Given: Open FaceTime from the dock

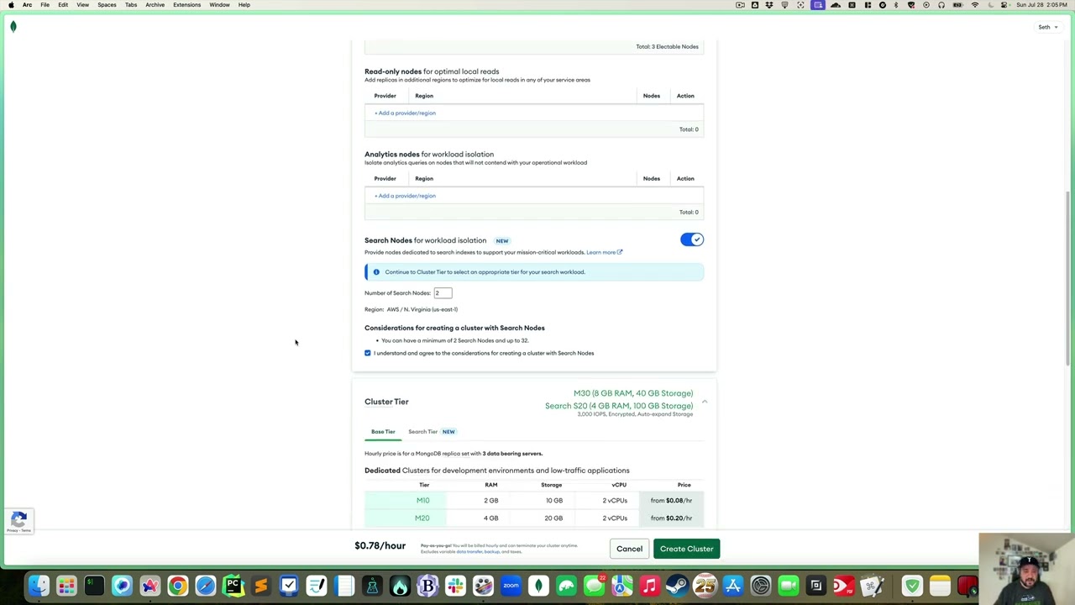Looking at the screenshot, I should 788,586.
